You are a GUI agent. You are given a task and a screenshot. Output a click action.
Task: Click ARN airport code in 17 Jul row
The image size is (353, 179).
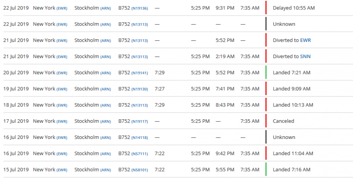(x=106, y=121)
